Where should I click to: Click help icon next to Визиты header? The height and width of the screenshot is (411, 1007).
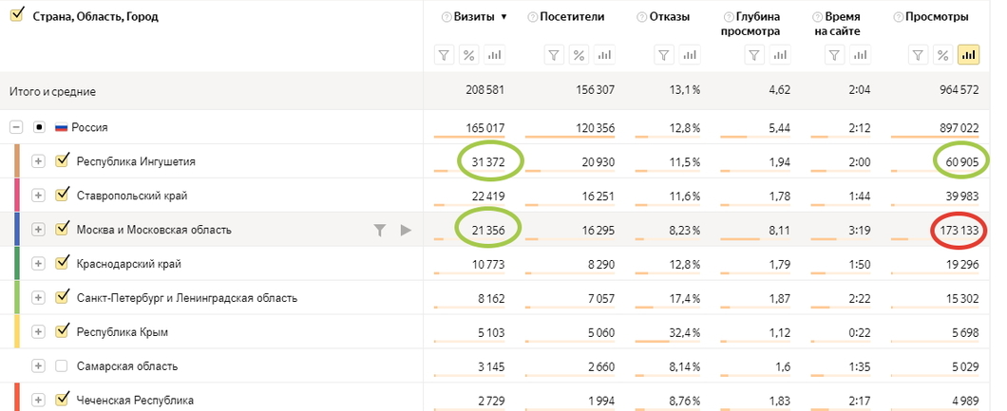tap(446, 17)
